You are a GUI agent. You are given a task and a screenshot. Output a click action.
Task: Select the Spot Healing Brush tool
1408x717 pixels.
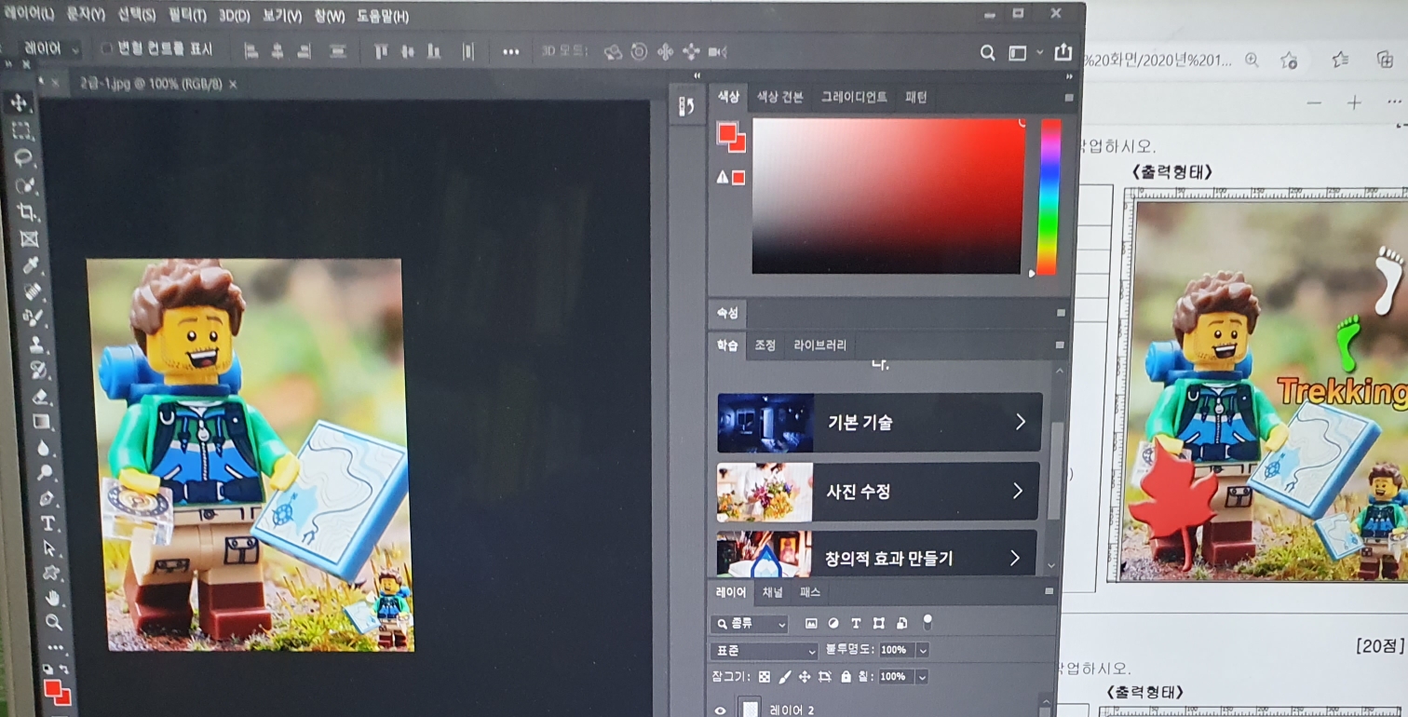tap(33, 291)
